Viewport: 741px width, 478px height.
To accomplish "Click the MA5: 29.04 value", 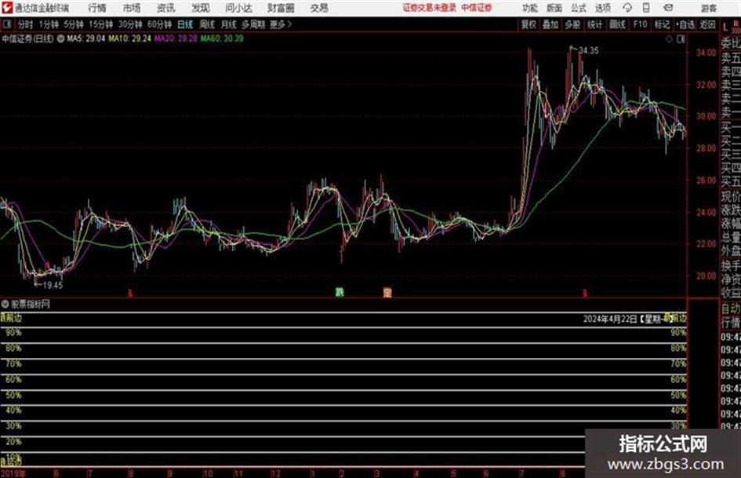I will pyautogui.click(x=86, y=38).
